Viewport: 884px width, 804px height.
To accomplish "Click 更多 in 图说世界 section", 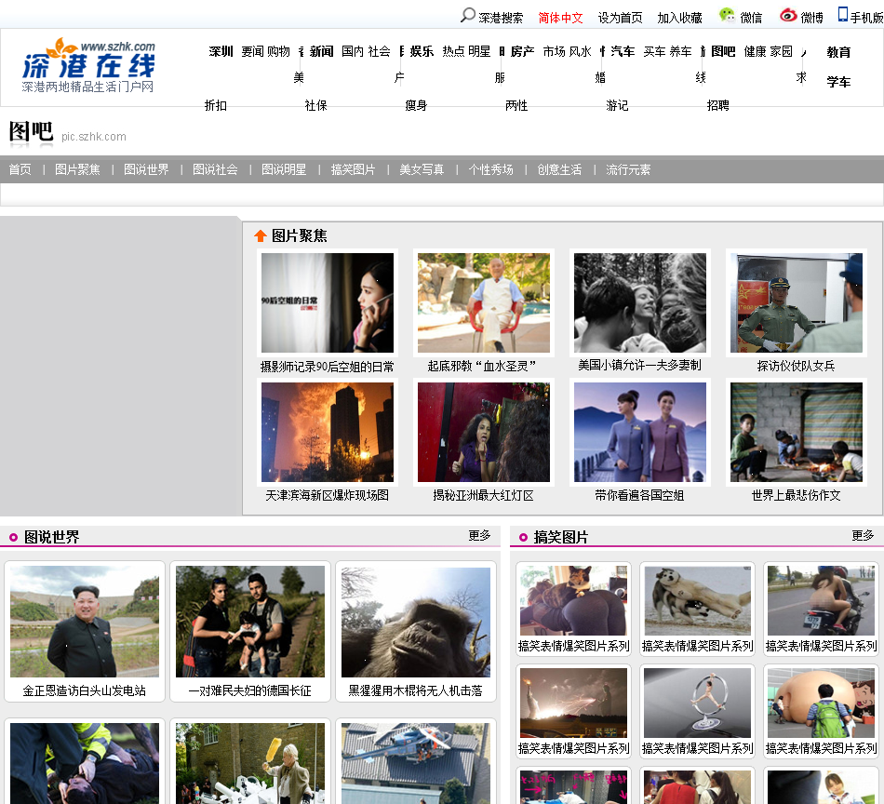I will (x=480, y=535).
